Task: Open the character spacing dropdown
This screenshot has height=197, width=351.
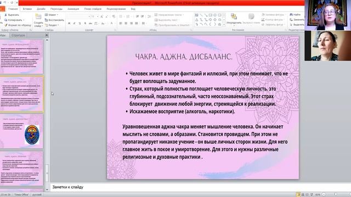Action: click(x=97, y=23)
